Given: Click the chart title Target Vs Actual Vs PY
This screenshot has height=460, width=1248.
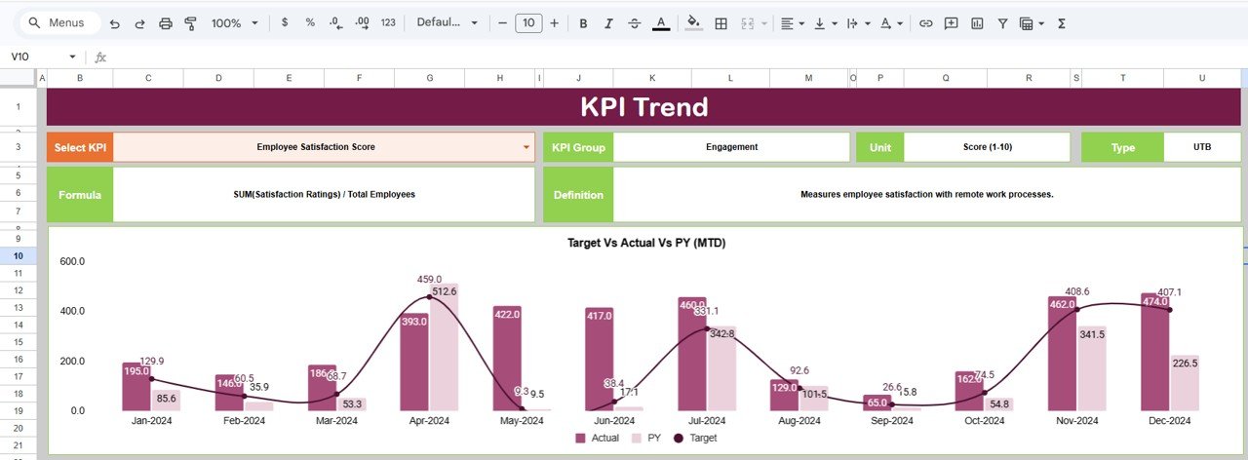Looking at the screenshot, I should pyautogui.click(x=646, y=243).
